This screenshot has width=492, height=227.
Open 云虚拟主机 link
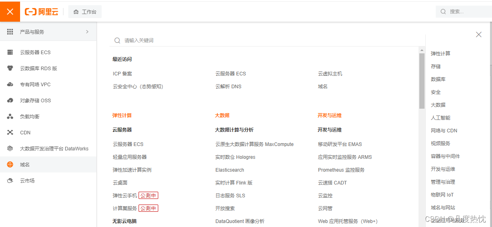point(330,74)
